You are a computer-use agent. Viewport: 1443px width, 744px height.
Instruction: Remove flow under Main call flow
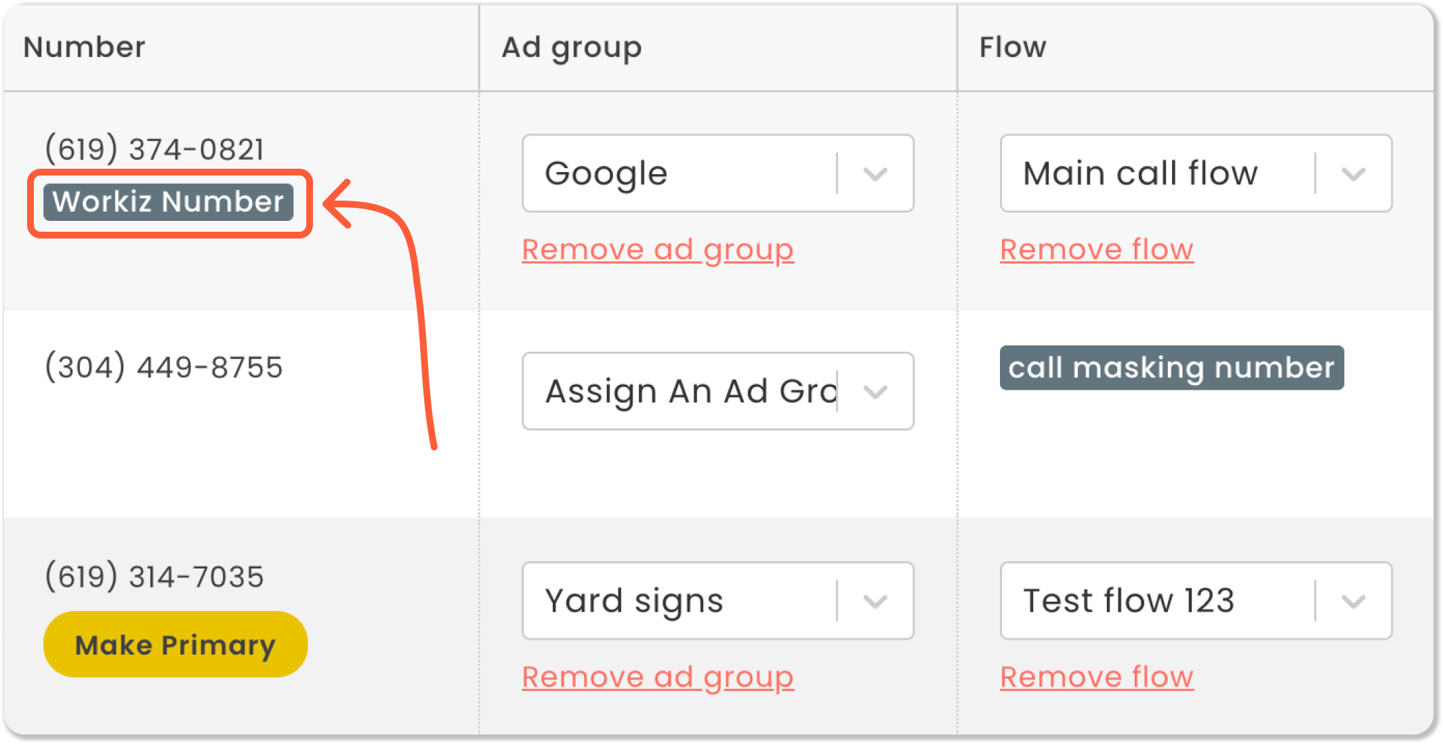pos(1096,249)
